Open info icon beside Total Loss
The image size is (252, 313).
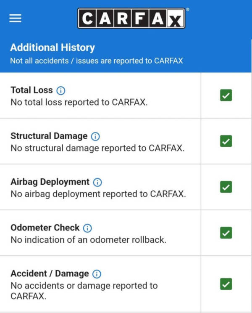coord(61,90)
